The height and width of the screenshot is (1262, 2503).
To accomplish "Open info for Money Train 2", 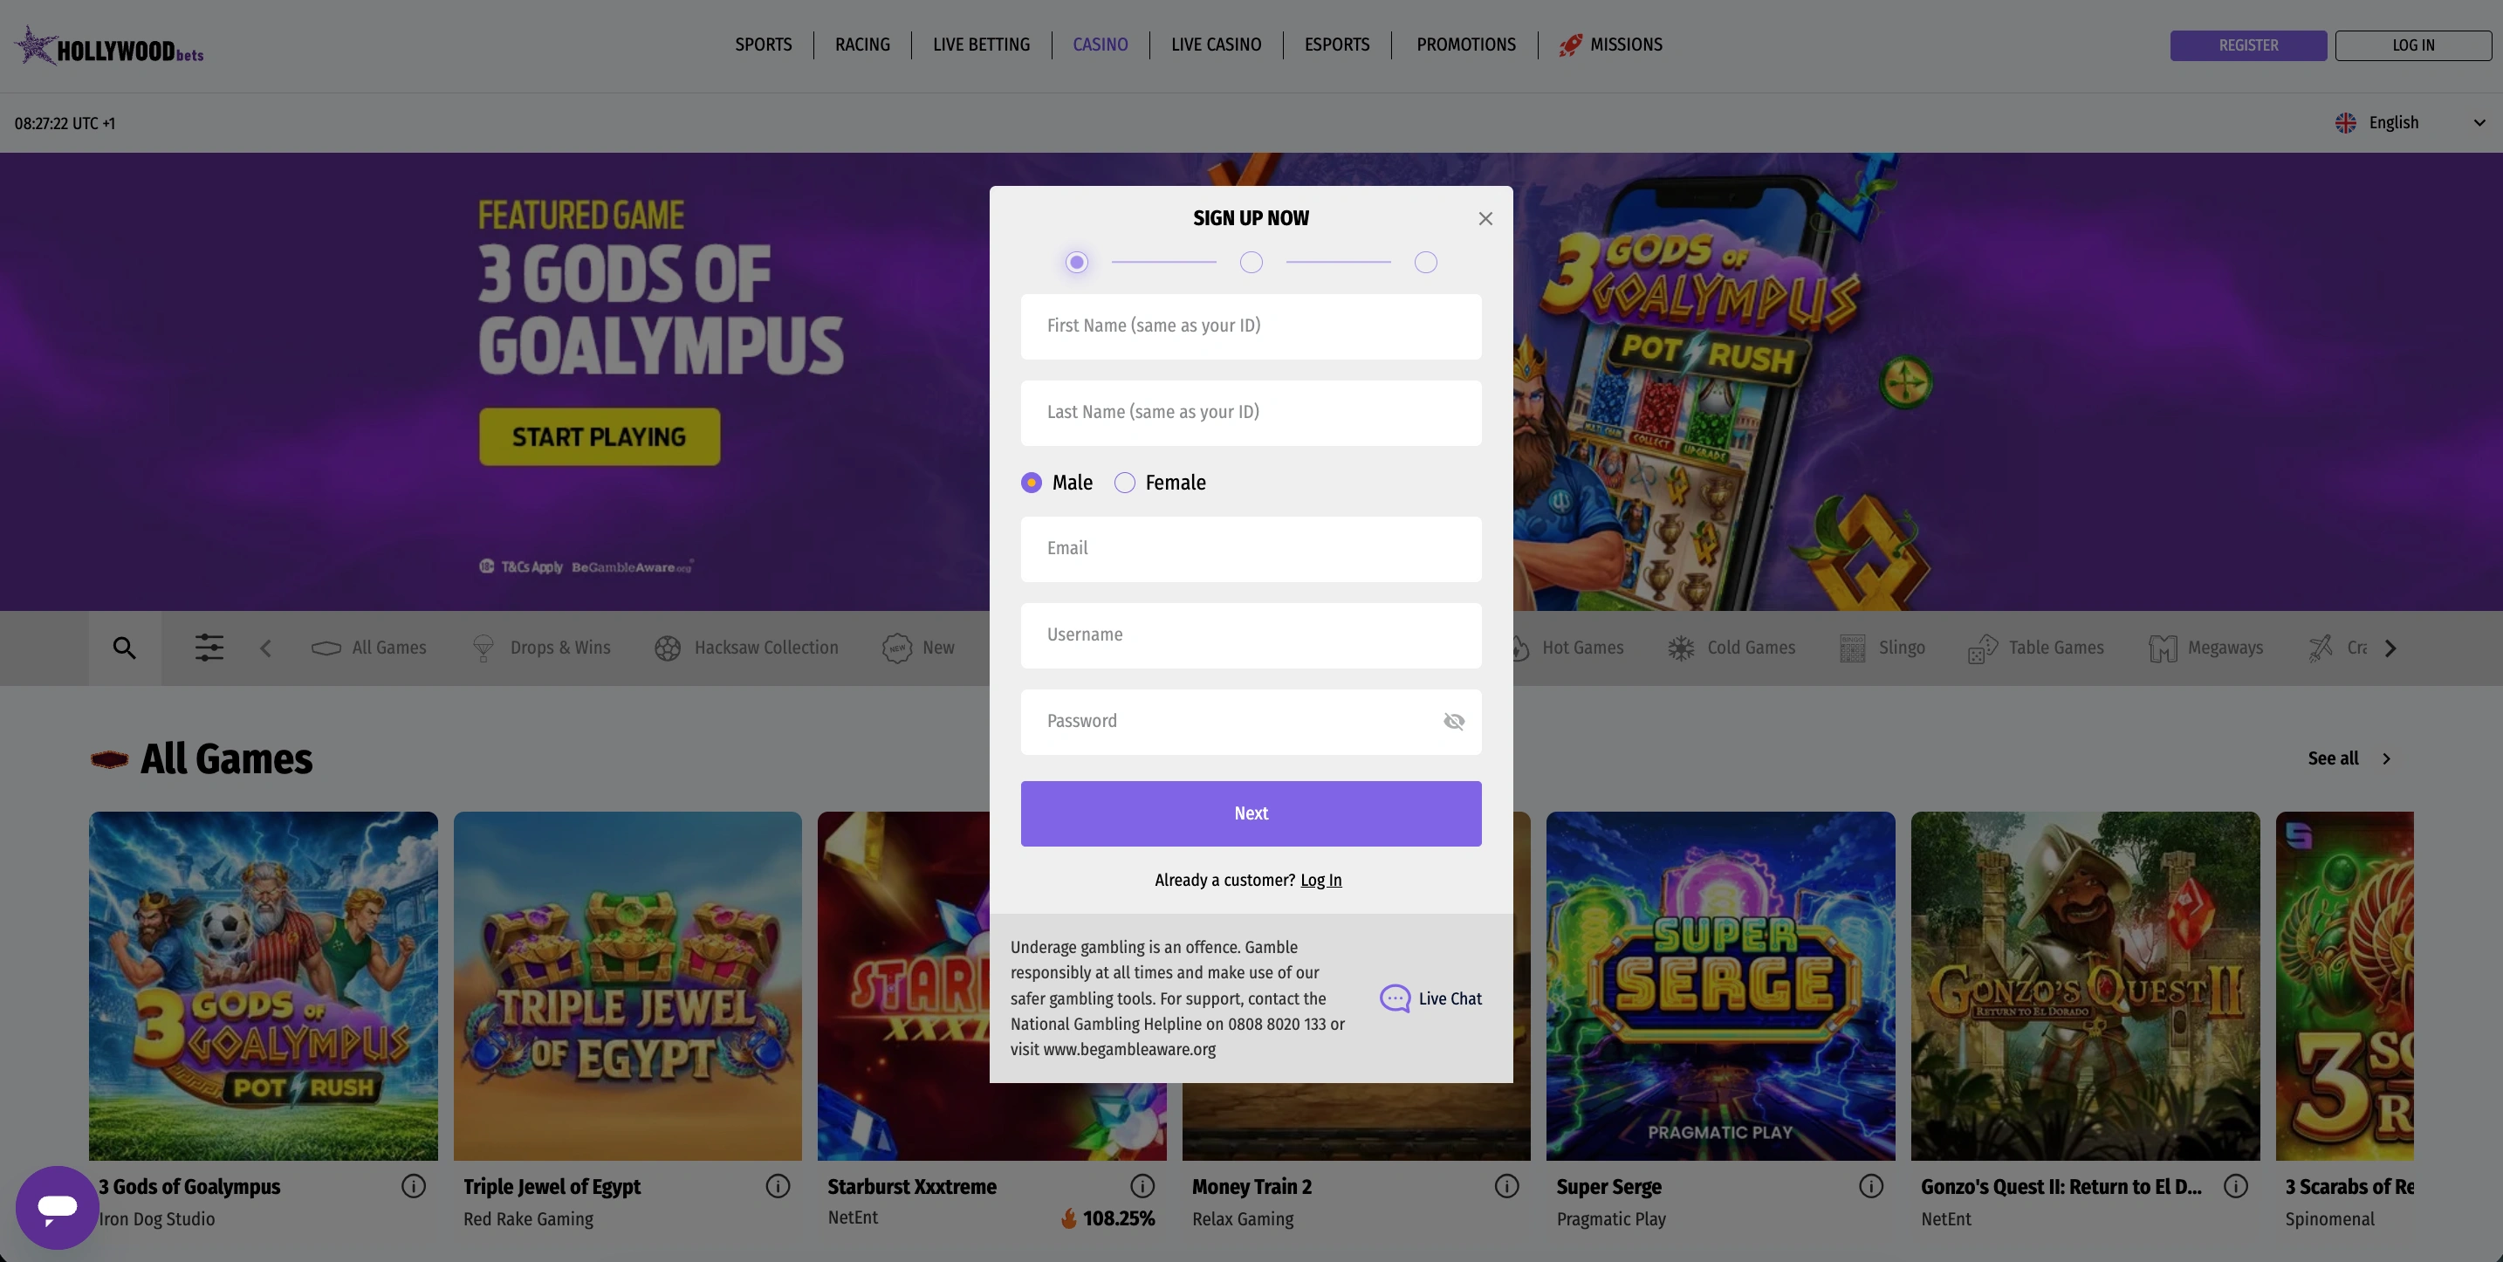I will pyautogui.click(x=1506, y=1186).
